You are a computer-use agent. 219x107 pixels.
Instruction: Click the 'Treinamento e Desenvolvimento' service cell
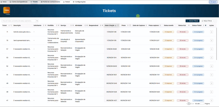67,32
